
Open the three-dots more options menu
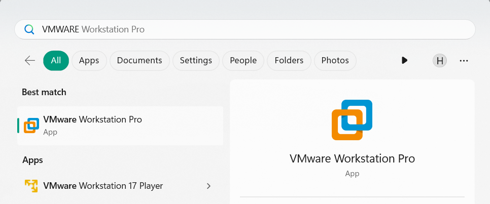[463, 61]
